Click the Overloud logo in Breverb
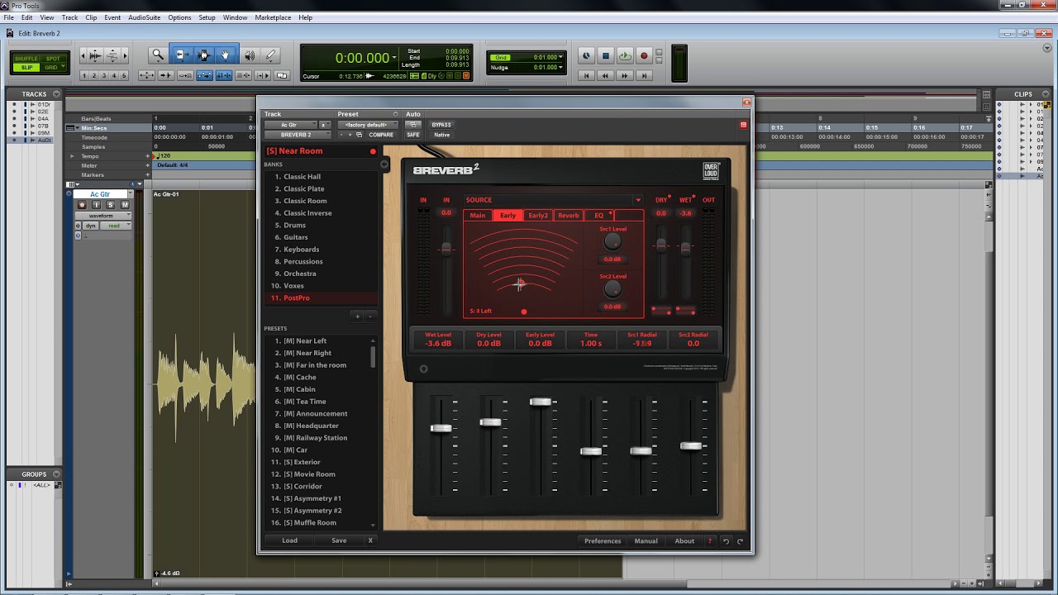This screenshot has height=595, width=1058. click(711, 171)
